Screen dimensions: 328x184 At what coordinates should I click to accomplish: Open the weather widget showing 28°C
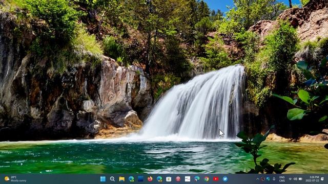(x=15, y=179)
